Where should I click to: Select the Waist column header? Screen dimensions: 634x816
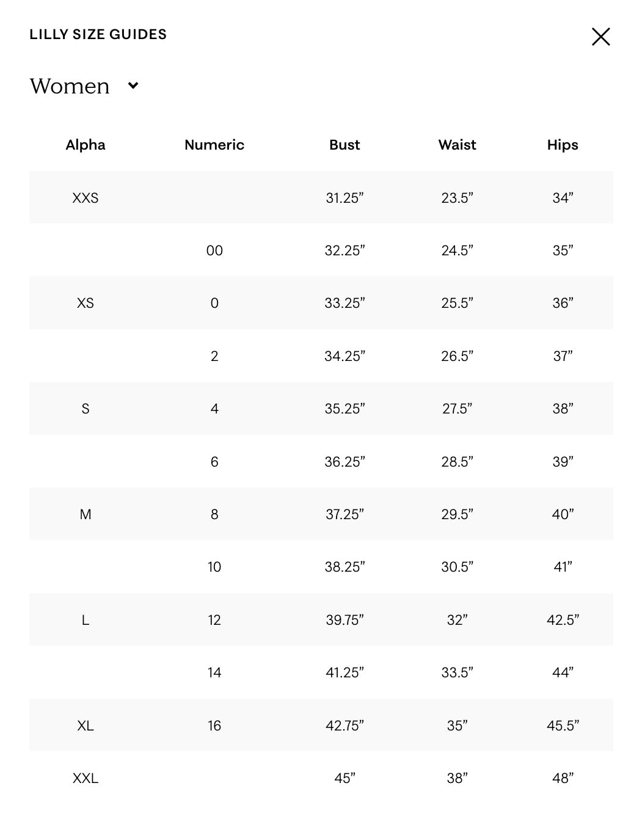pos(457,145)
